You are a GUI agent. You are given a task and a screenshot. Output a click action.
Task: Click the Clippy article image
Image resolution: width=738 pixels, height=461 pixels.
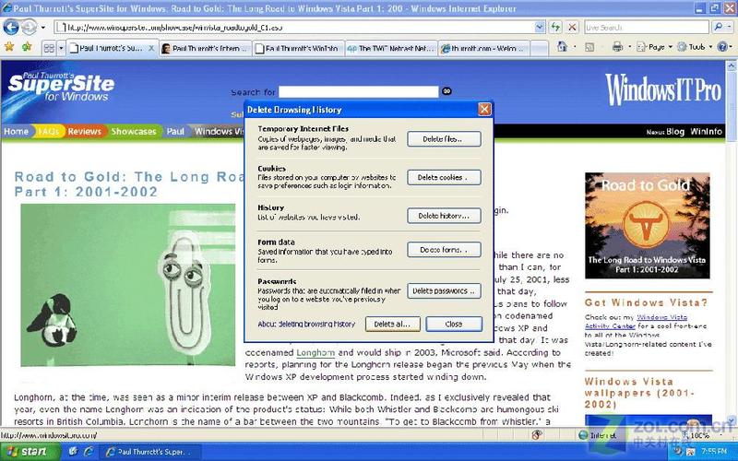pyautogui.click(x=127, y=285)
